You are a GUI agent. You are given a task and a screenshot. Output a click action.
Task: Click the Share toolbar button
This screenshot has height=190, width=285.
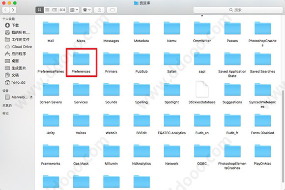point(99,10)
